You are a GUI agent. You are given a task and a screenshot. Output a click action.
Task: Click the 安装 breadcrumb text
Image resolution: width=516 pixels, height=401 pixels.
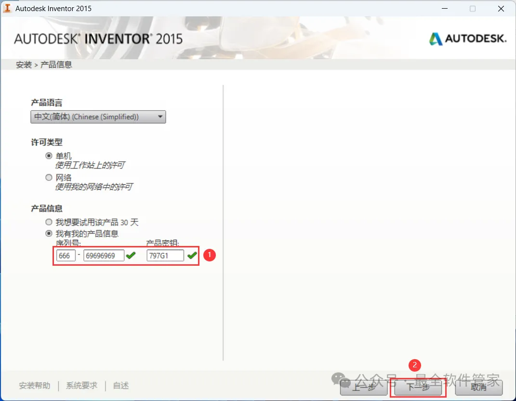click(x=24, y=65)
